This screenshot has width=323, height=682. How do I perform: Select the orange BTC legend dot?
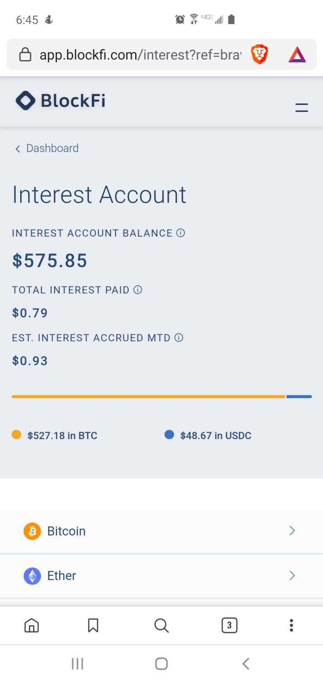17,435
